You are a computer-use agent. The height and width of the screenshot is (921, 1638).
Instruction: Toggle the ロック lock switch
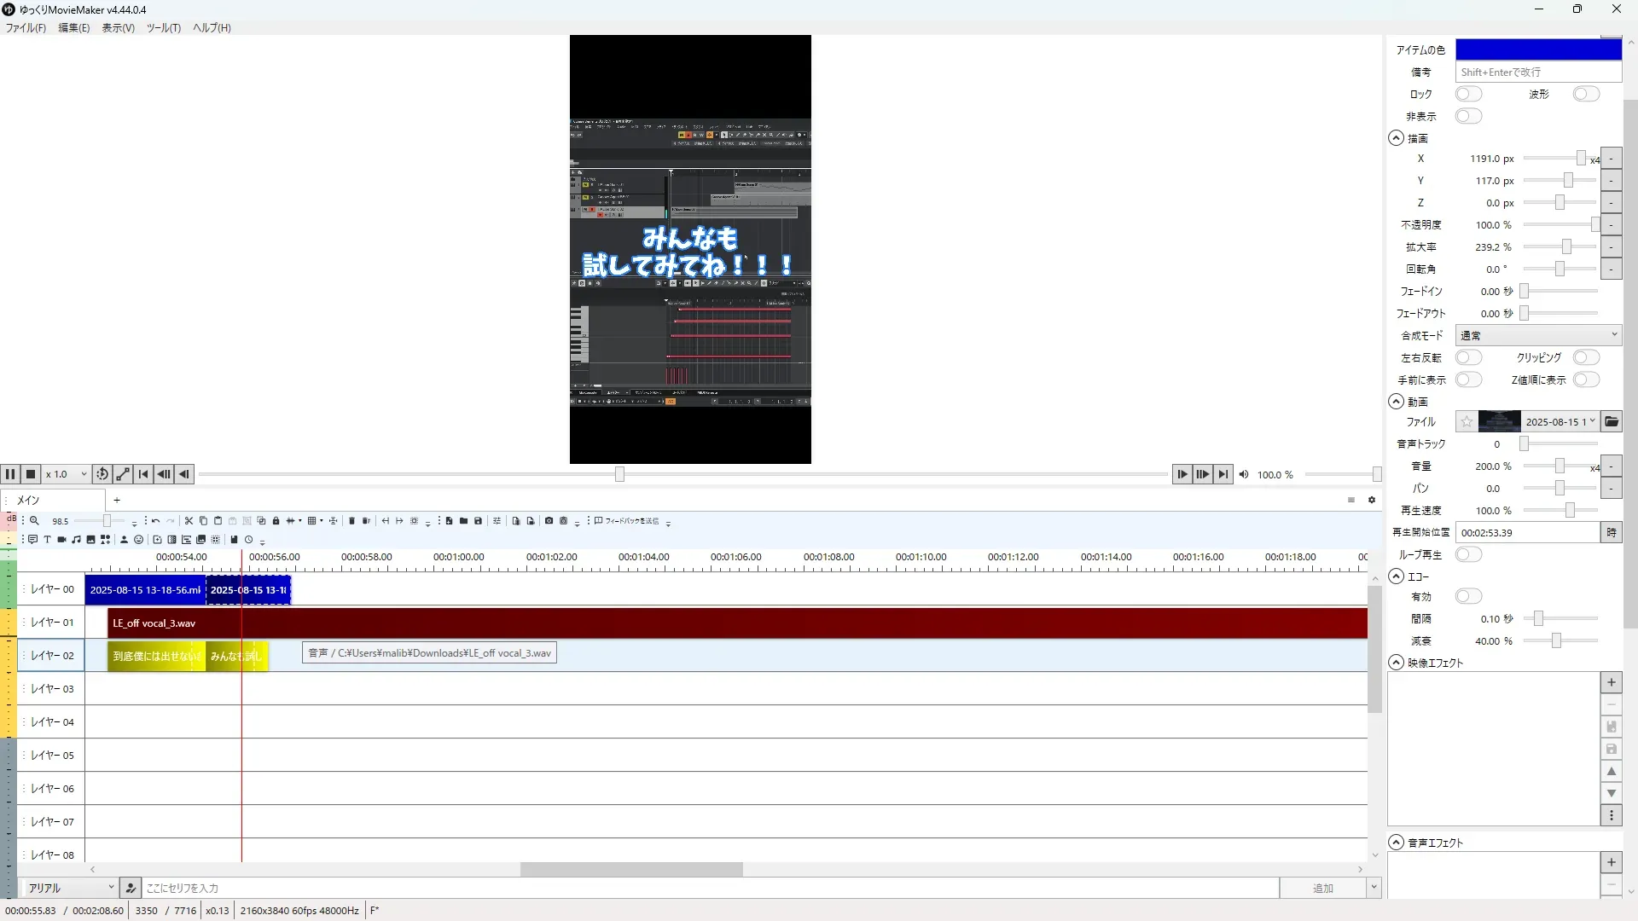coord(1468,94)
